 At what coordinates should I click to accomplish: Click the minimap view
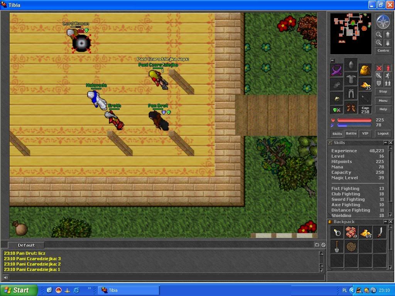click(351, 34)
